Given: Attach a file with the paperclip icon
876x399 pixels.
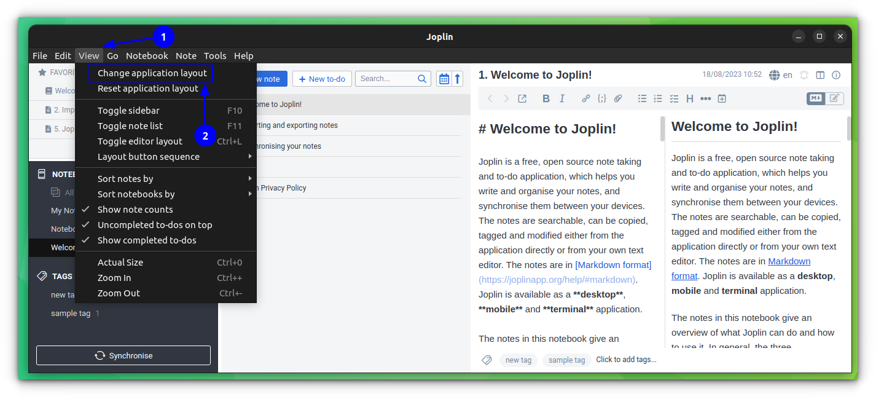Looking at the screenshot, I should coord(618,98).
